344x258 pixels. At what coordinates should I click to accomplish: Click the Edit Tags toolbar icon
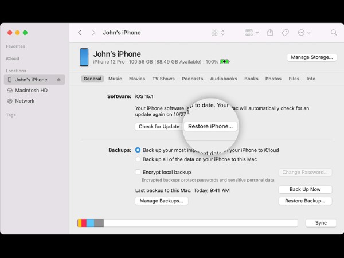pos(285,33)
